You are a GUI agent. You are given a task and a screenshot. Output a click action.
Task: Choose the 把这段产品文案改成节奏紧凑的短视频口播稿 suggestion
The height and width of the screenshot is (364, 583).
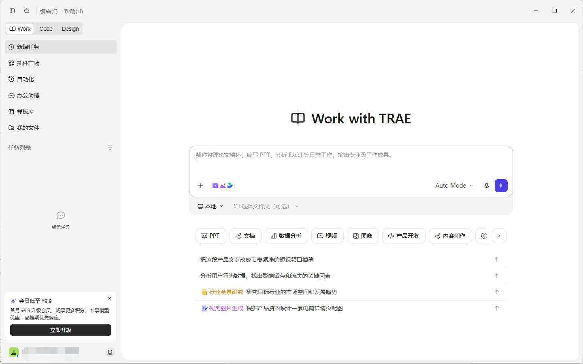351,260
